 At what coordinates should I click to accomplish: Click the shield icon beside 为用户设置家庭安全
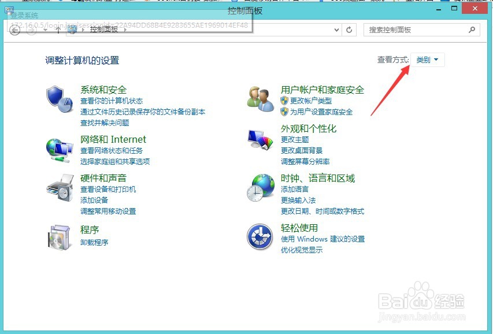pyautogui.click(x=284, y=112)
